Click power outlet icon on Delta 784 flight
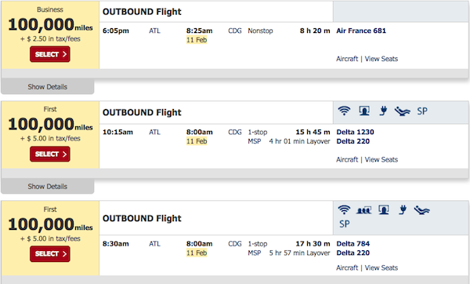This screenshot has height=284, width=470. 403,209
